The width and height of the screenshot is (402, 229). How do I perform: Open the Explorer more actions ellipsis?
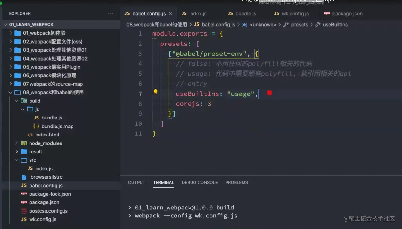(x=110, y=13)
